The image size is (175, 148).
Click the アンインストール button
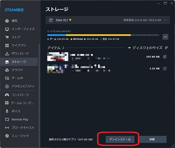(120, 139)
